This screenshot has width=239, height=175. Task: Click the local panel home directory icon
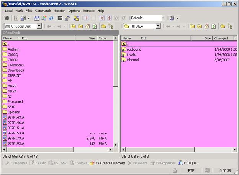click(x=87, y=26)
